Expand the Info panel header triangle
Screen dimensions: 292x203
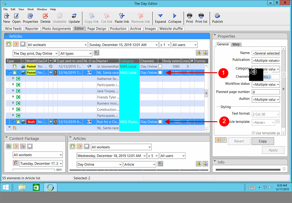point(215,161)
